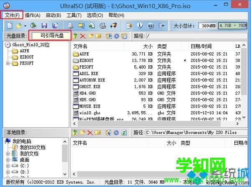The image size is (251, 187).
Task: Click Add-to-image icon in local directory toolbar
Action: (108, 133)
